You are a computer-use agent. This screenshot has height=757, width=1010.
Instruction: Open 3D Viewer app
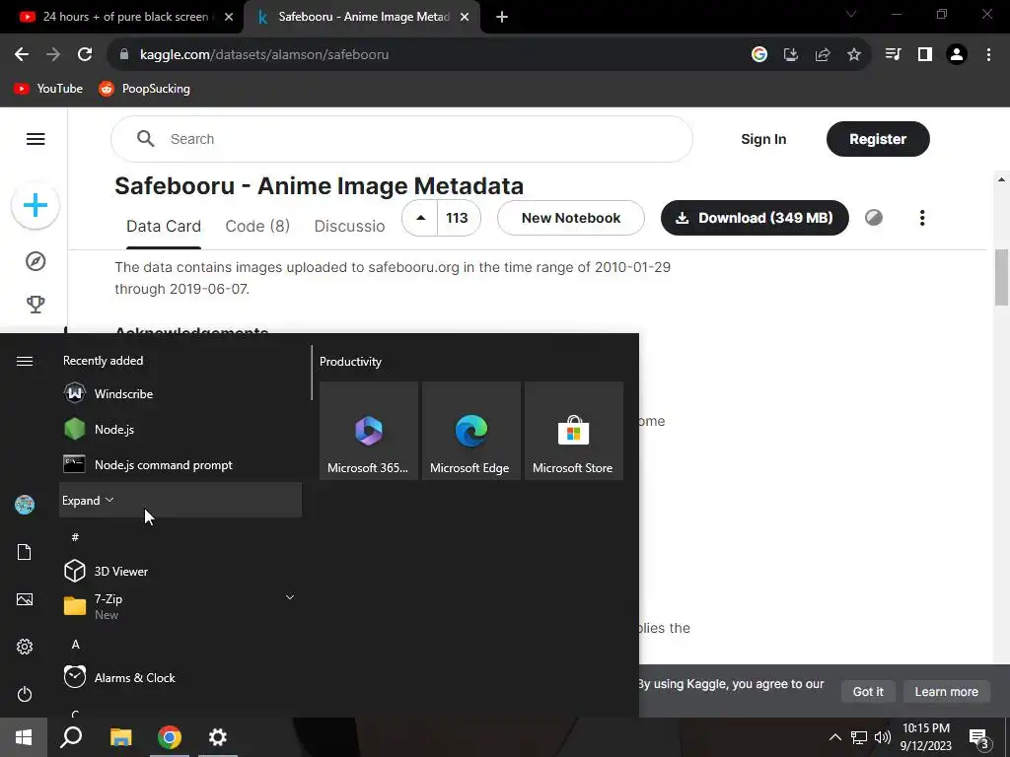(x=180, y=571)
